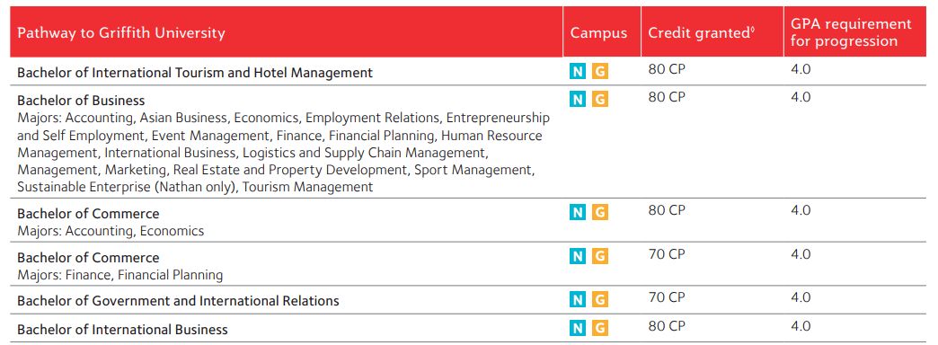Click Bachelor of Government and International Relations

coord(178,301)
